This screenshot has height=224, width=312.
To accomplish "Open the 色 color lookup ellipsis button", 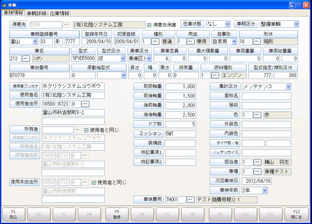I will [x=257, y=115].
